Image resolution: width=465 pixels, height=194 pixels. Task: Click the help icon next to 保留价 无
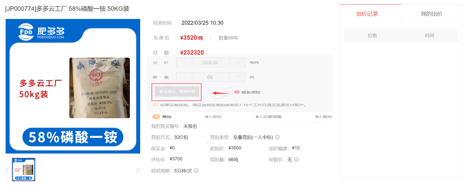(x=296, y=160)
